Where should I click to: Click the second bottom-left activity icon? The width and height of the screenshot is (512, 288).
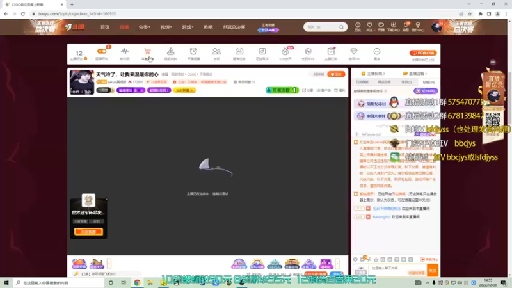(x=97, y=264)
